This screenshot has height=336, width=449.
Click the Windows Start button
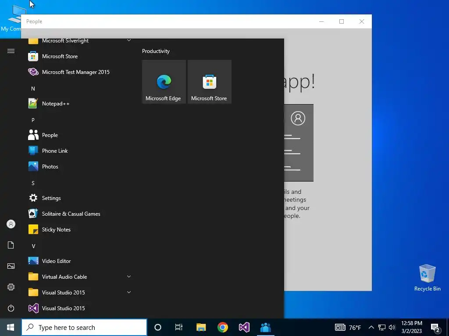click(11, 327)
